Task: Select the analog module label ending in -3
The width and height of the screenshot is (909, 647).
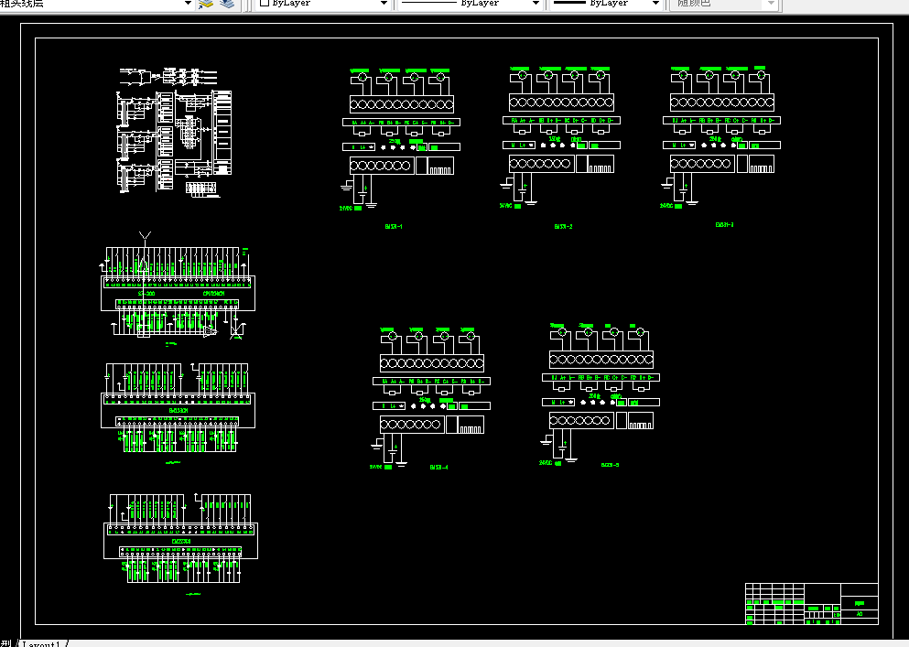Action: click(724, 225)
